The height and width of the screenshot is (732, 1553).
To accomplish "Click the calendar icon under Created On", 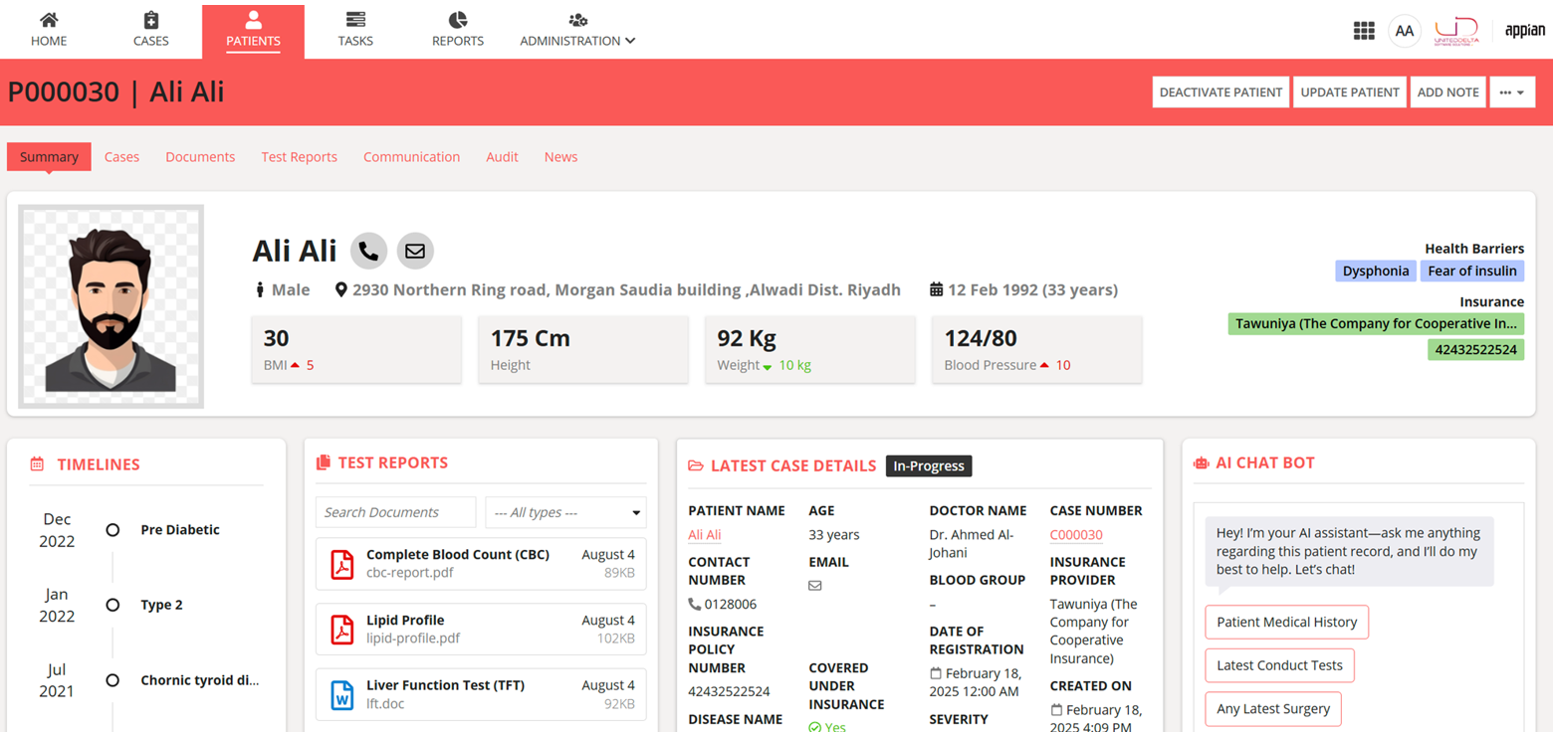I will click(1056, 710).
